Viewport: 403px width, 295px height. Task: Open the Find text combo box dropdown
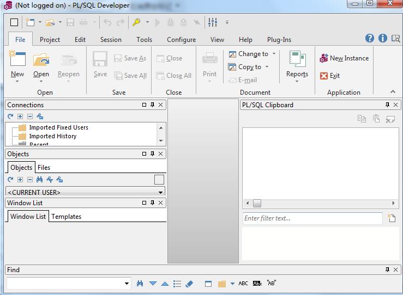click(x=127, y=284)
